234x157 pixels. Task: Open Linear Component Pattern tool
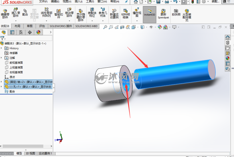pyautogui.click(x=47, y=13)
